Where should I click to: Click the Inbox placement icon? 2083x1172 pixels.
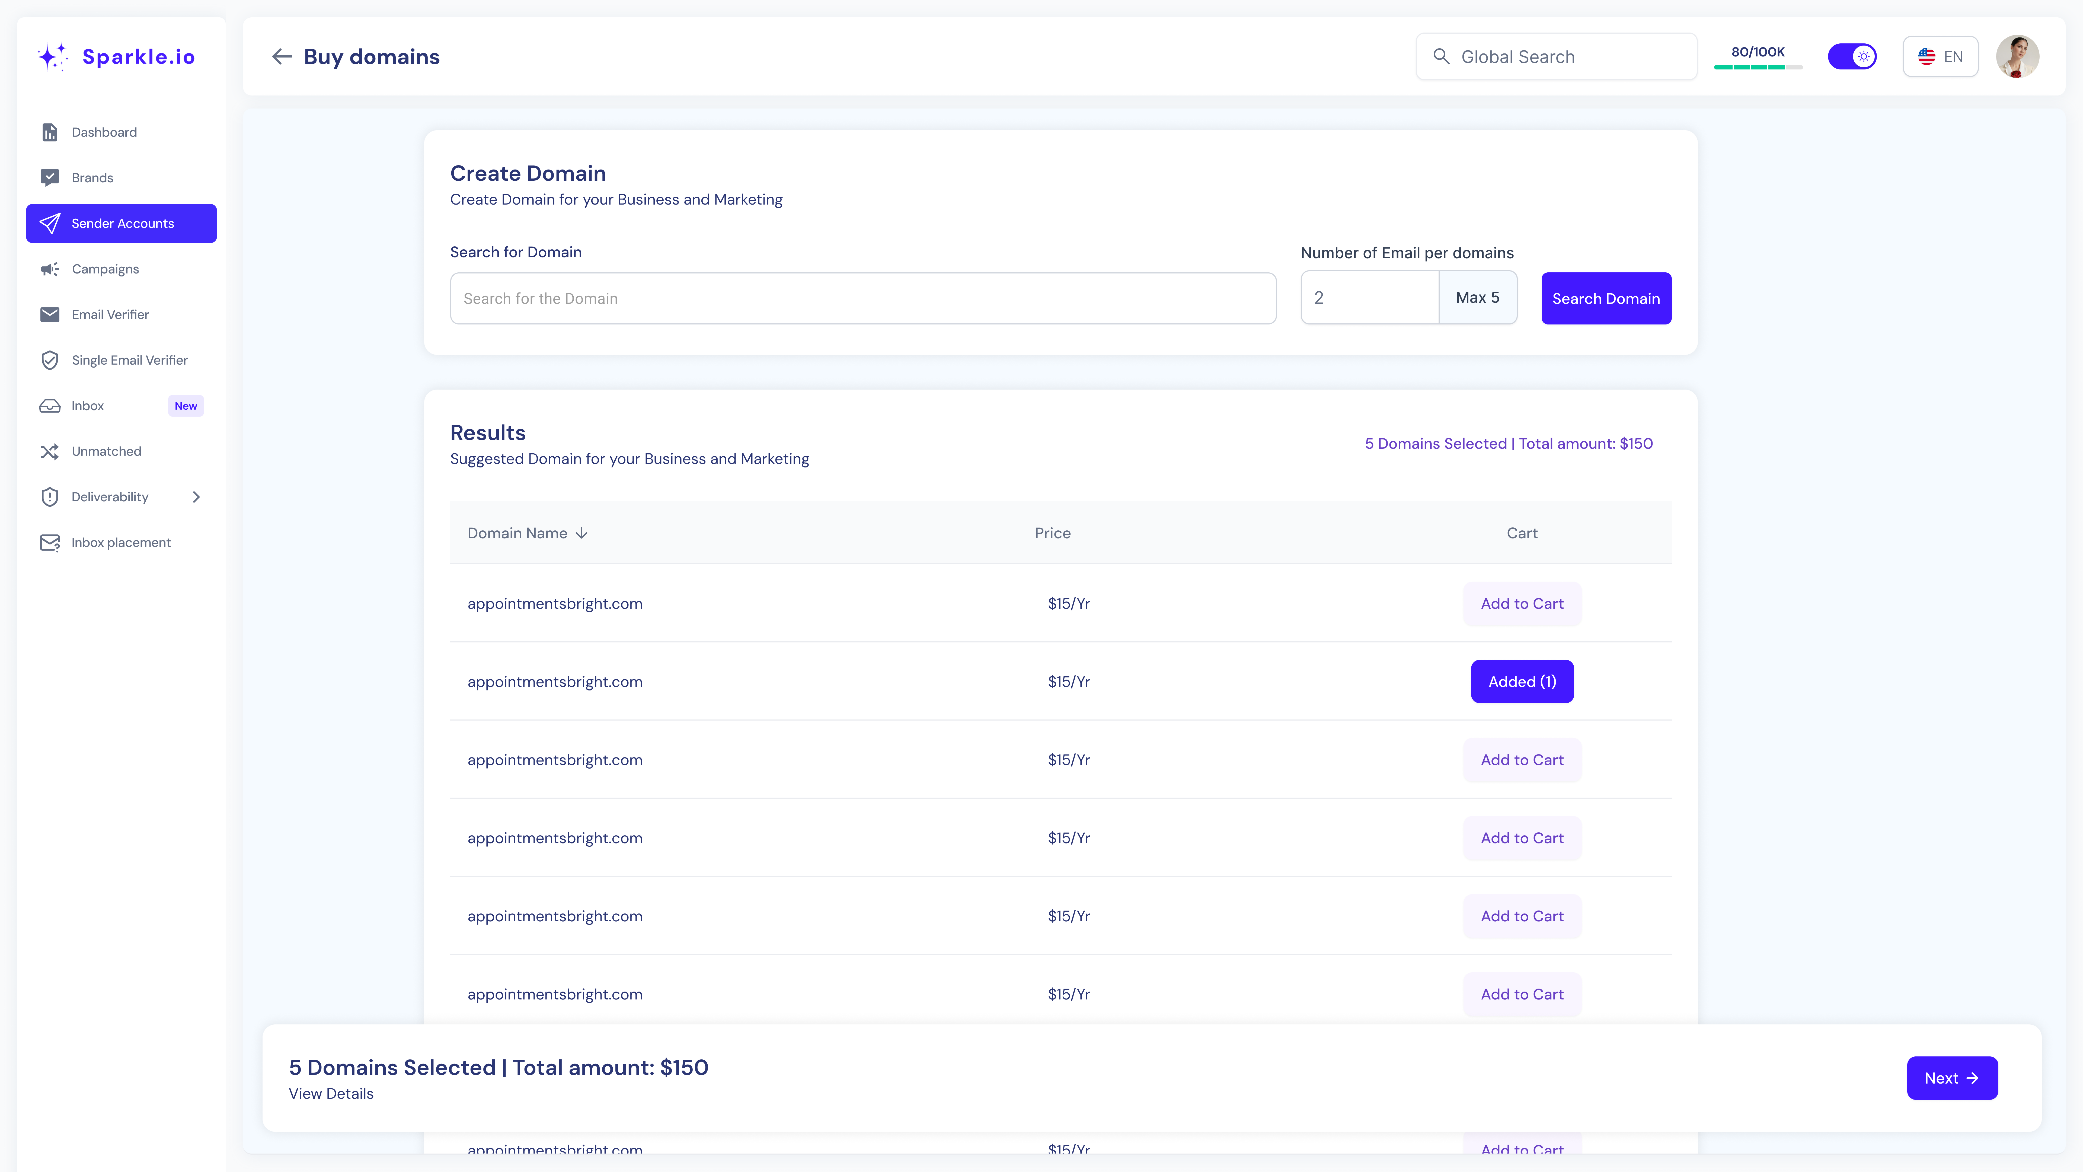click(49, 543)
